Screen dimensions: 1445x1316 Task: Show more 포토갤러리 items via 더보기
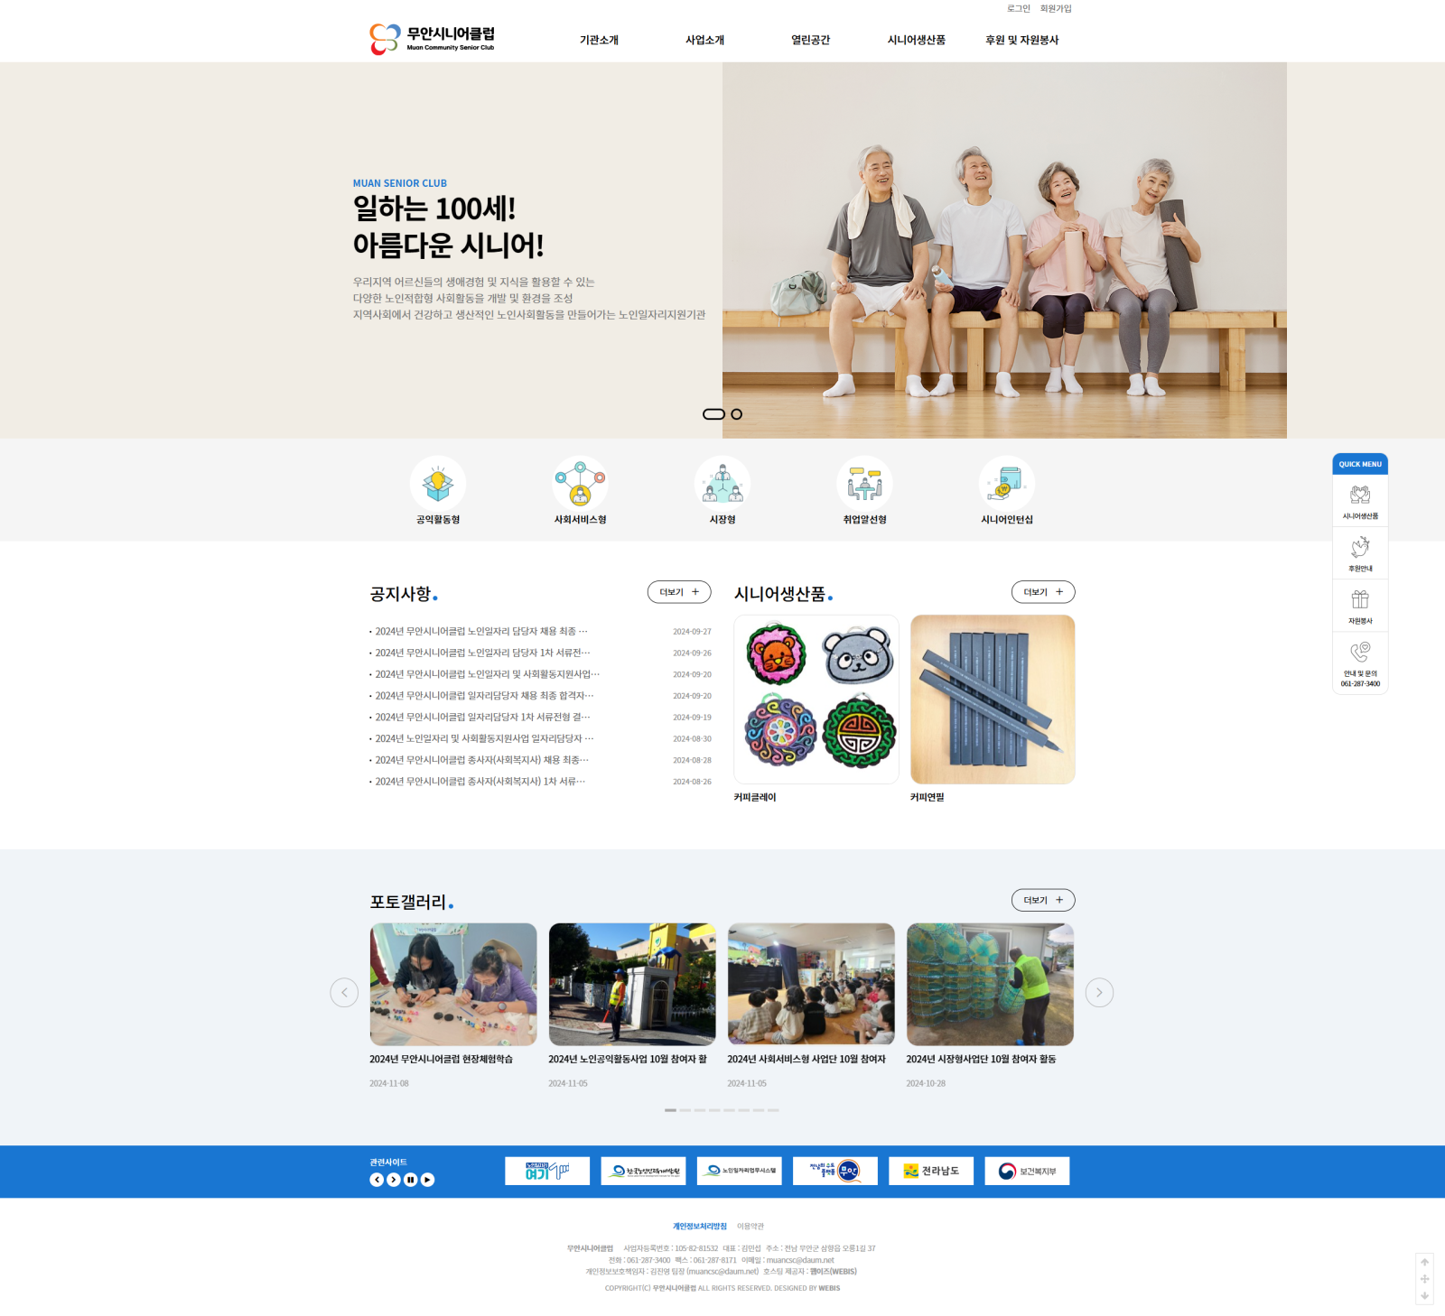click(x=1043, y=900)
